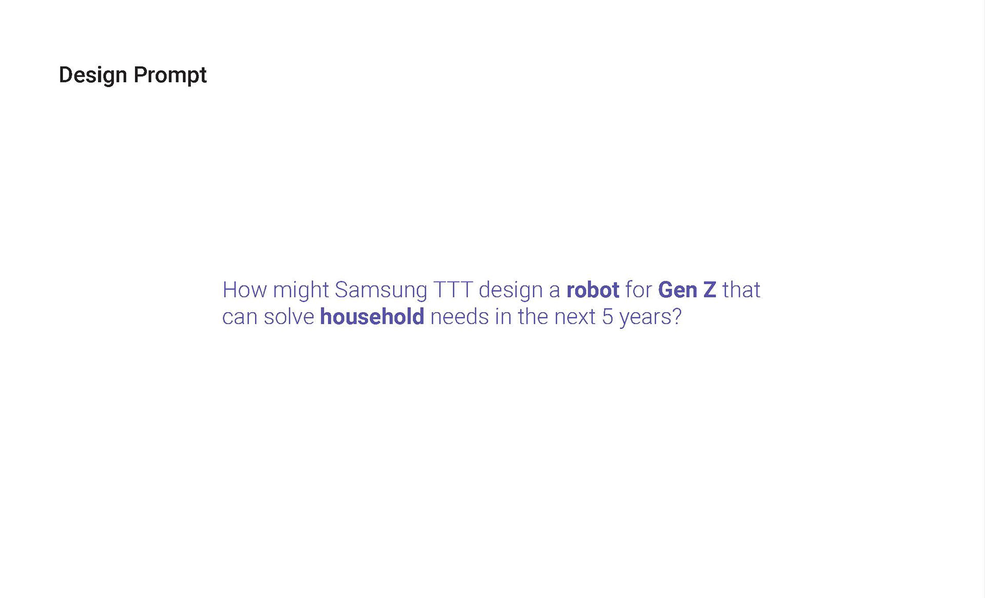The height and width of the screenshot is (598, 985).
Task: Click the number "5" before years
Action: 607,317
